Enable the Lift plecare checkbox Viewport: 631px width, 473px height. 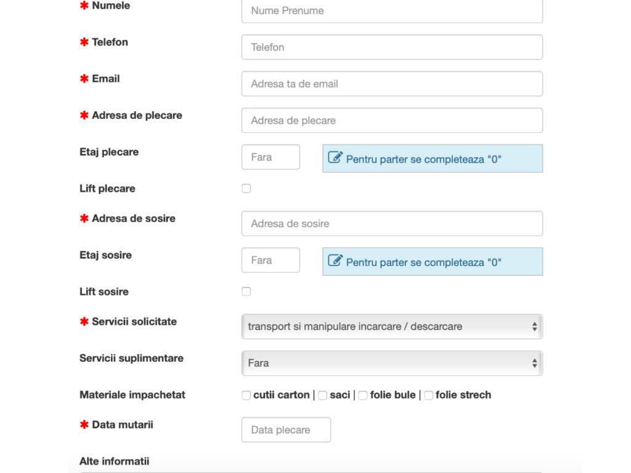pyautogui.click(x=246, y=188)
